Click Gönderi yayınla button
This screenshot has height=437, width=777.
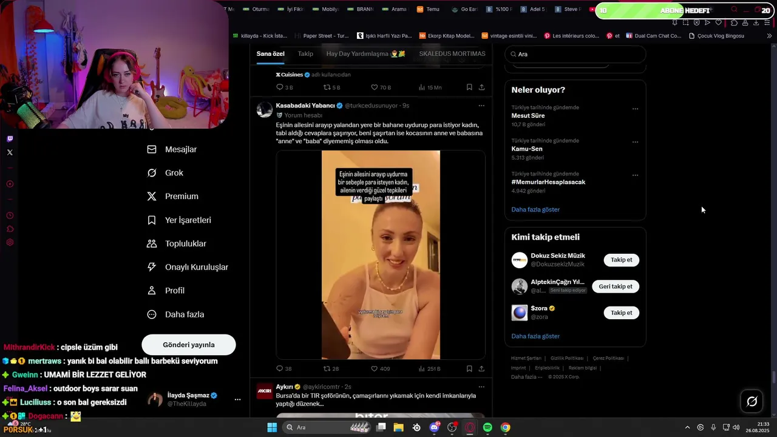tap(189, 345)
